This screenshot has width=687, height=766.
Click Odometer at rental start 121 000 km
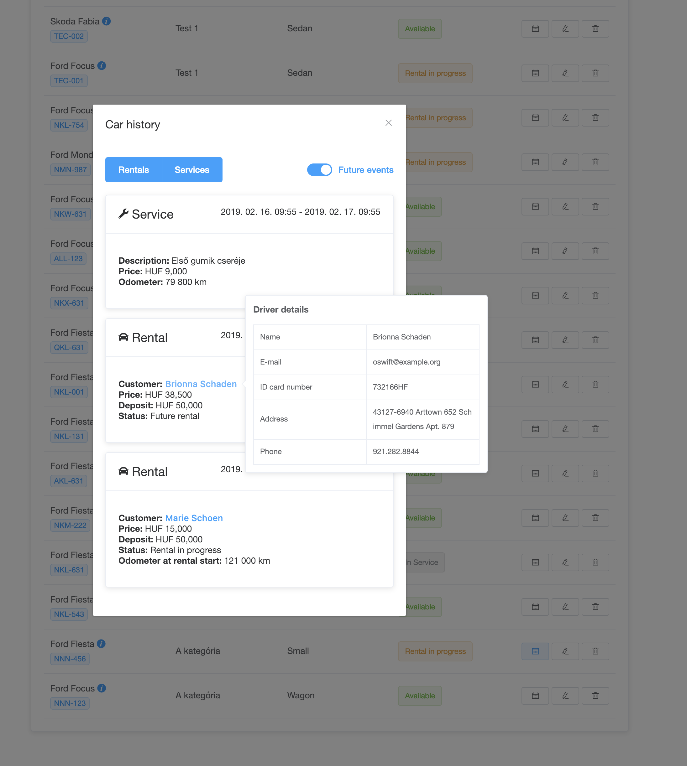[194, 561]
